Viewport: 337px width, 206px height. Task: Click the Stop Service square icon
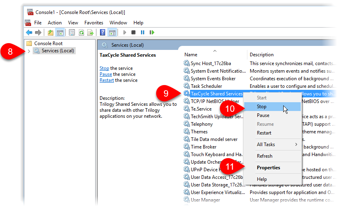pos(133,33)
